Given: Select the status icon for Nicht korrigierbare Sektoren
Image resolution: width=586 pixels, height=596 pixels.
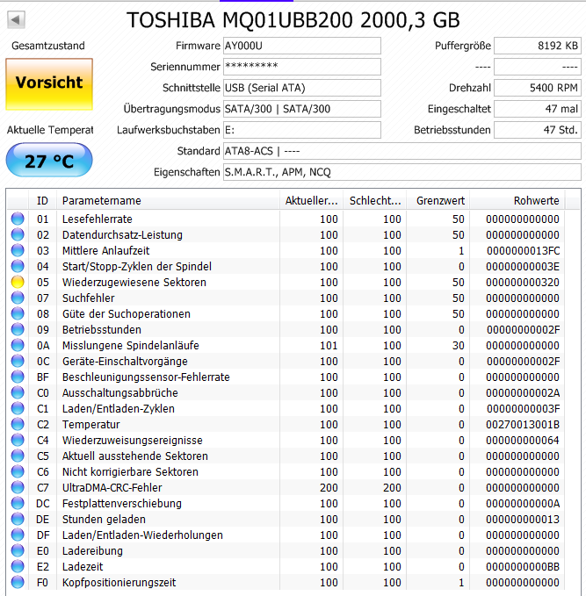Looking at the screenshot, I should (x=18, y=471).
